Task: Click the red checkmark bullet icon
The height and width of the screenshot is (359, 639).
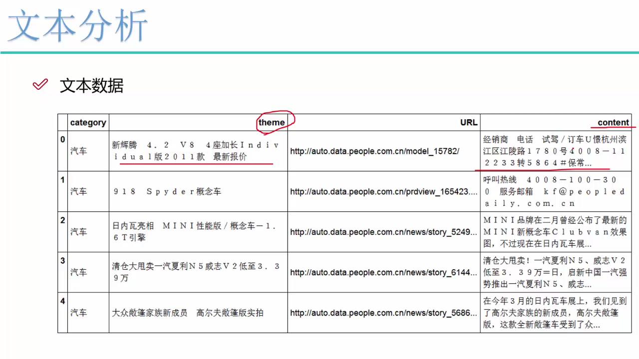Action: pyautogui.click(x=40, y=84)
